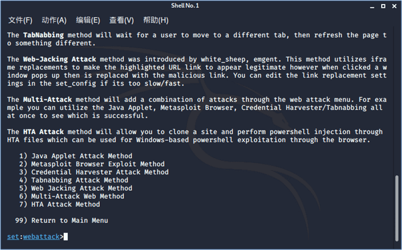Click option 5, Web Jacking Attack Method
Screen dimensions: 402x250
click(75, 188)
